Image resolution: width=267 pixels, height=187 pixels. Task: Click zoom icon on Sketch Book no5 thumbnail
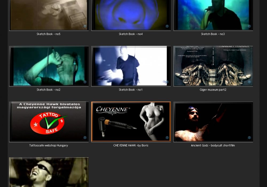(x=85, y=26)
